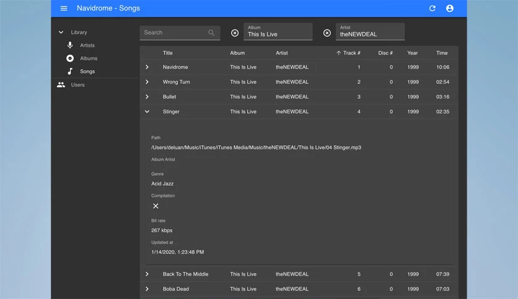518x299 pixels.
Task: Open Users in the sidebar
Action: (x=77, y=85)
